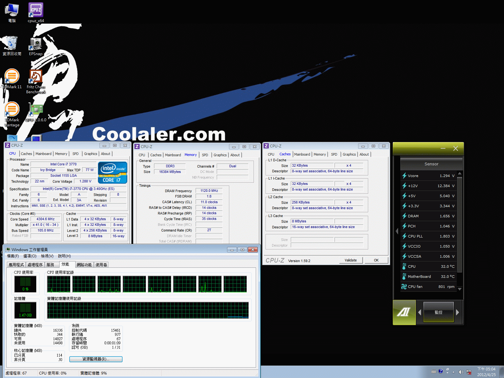This screenshot has width=504, height=378.
Task: Open the cpuz_x64 desktop shortcut
Action: click(36, 13)
